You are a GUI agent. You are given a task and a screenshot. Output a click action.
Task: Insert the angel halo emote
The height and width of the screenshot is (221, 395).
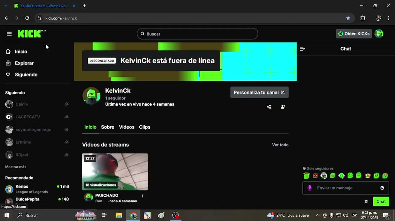pyautogui.click(x=306, y=176)
